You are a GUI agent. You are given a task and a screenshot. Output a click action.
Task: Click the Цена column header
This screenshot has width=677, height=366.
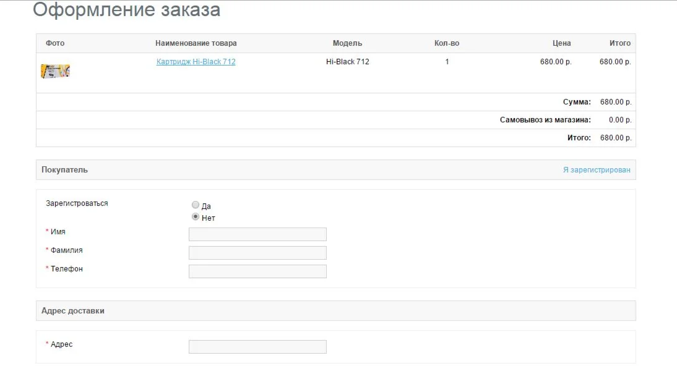[561, 43]
